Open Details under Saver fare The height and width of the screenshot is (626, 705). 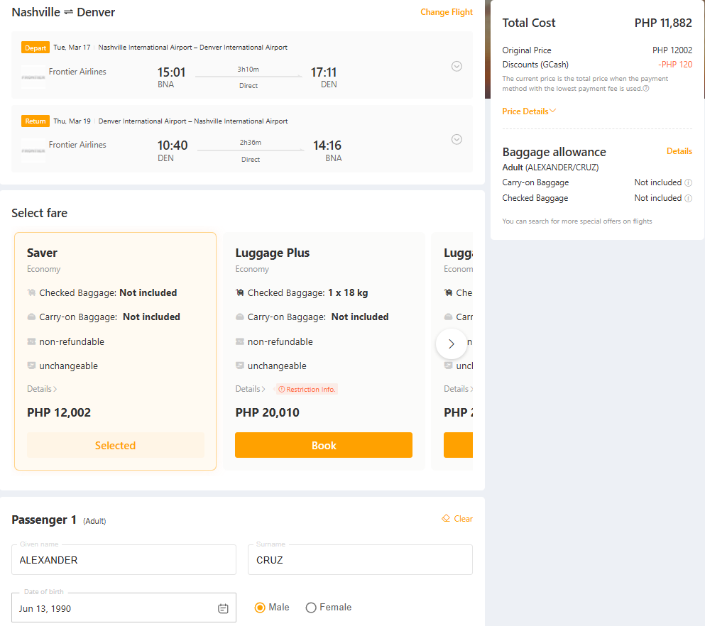[42, 389]
